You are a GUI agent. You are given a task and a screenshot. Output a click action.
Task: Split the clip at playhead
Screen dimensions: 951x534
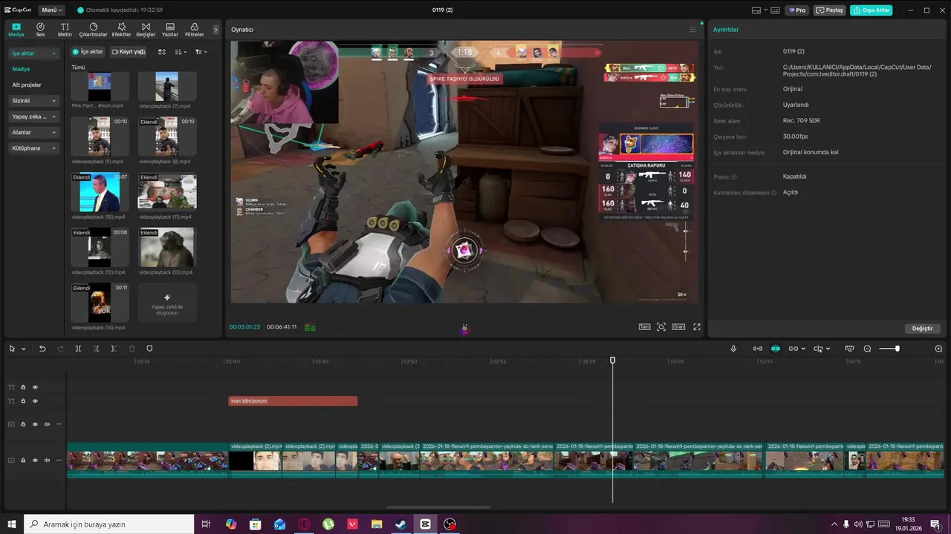pyautogui.click(x=78, y=349)
